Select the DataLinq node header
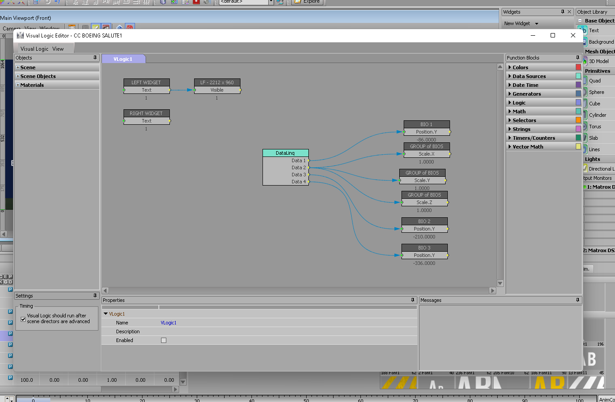Screen dimensions: 615x402 285,153
